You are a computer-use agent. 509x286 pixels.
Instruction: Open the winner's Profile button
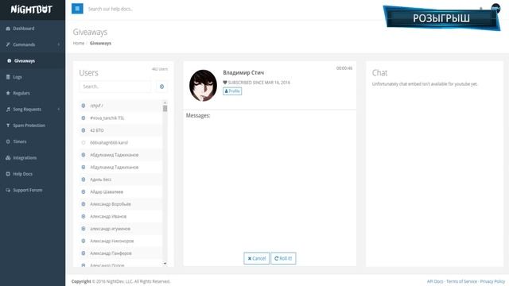coord(232,91)
